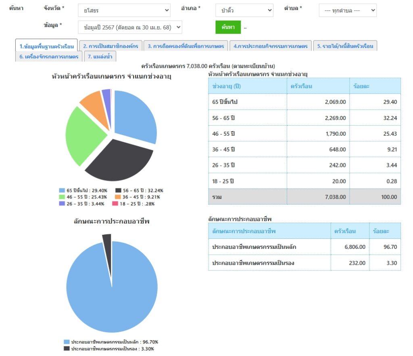Expand the ข้อมูลปี 2567 data year dropdown
Viewport: 413px width, 356px height.
tap(130, 27)
